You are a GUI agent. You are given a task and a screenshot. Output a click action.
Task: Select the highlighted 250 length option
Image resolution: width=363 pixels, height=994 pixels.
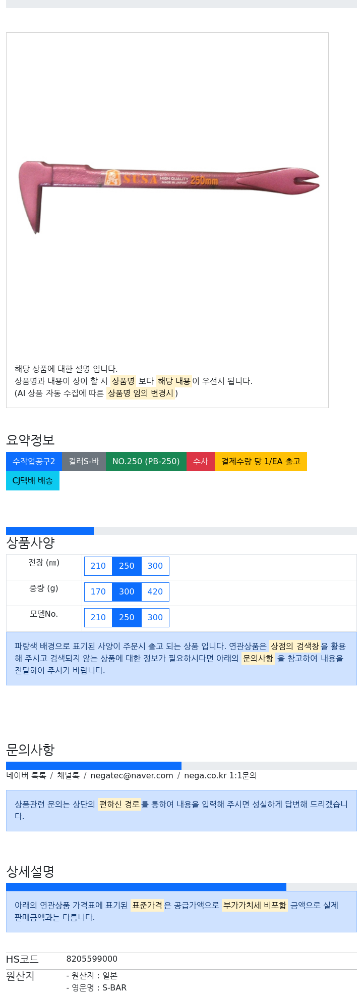click(x=127, y=566)
